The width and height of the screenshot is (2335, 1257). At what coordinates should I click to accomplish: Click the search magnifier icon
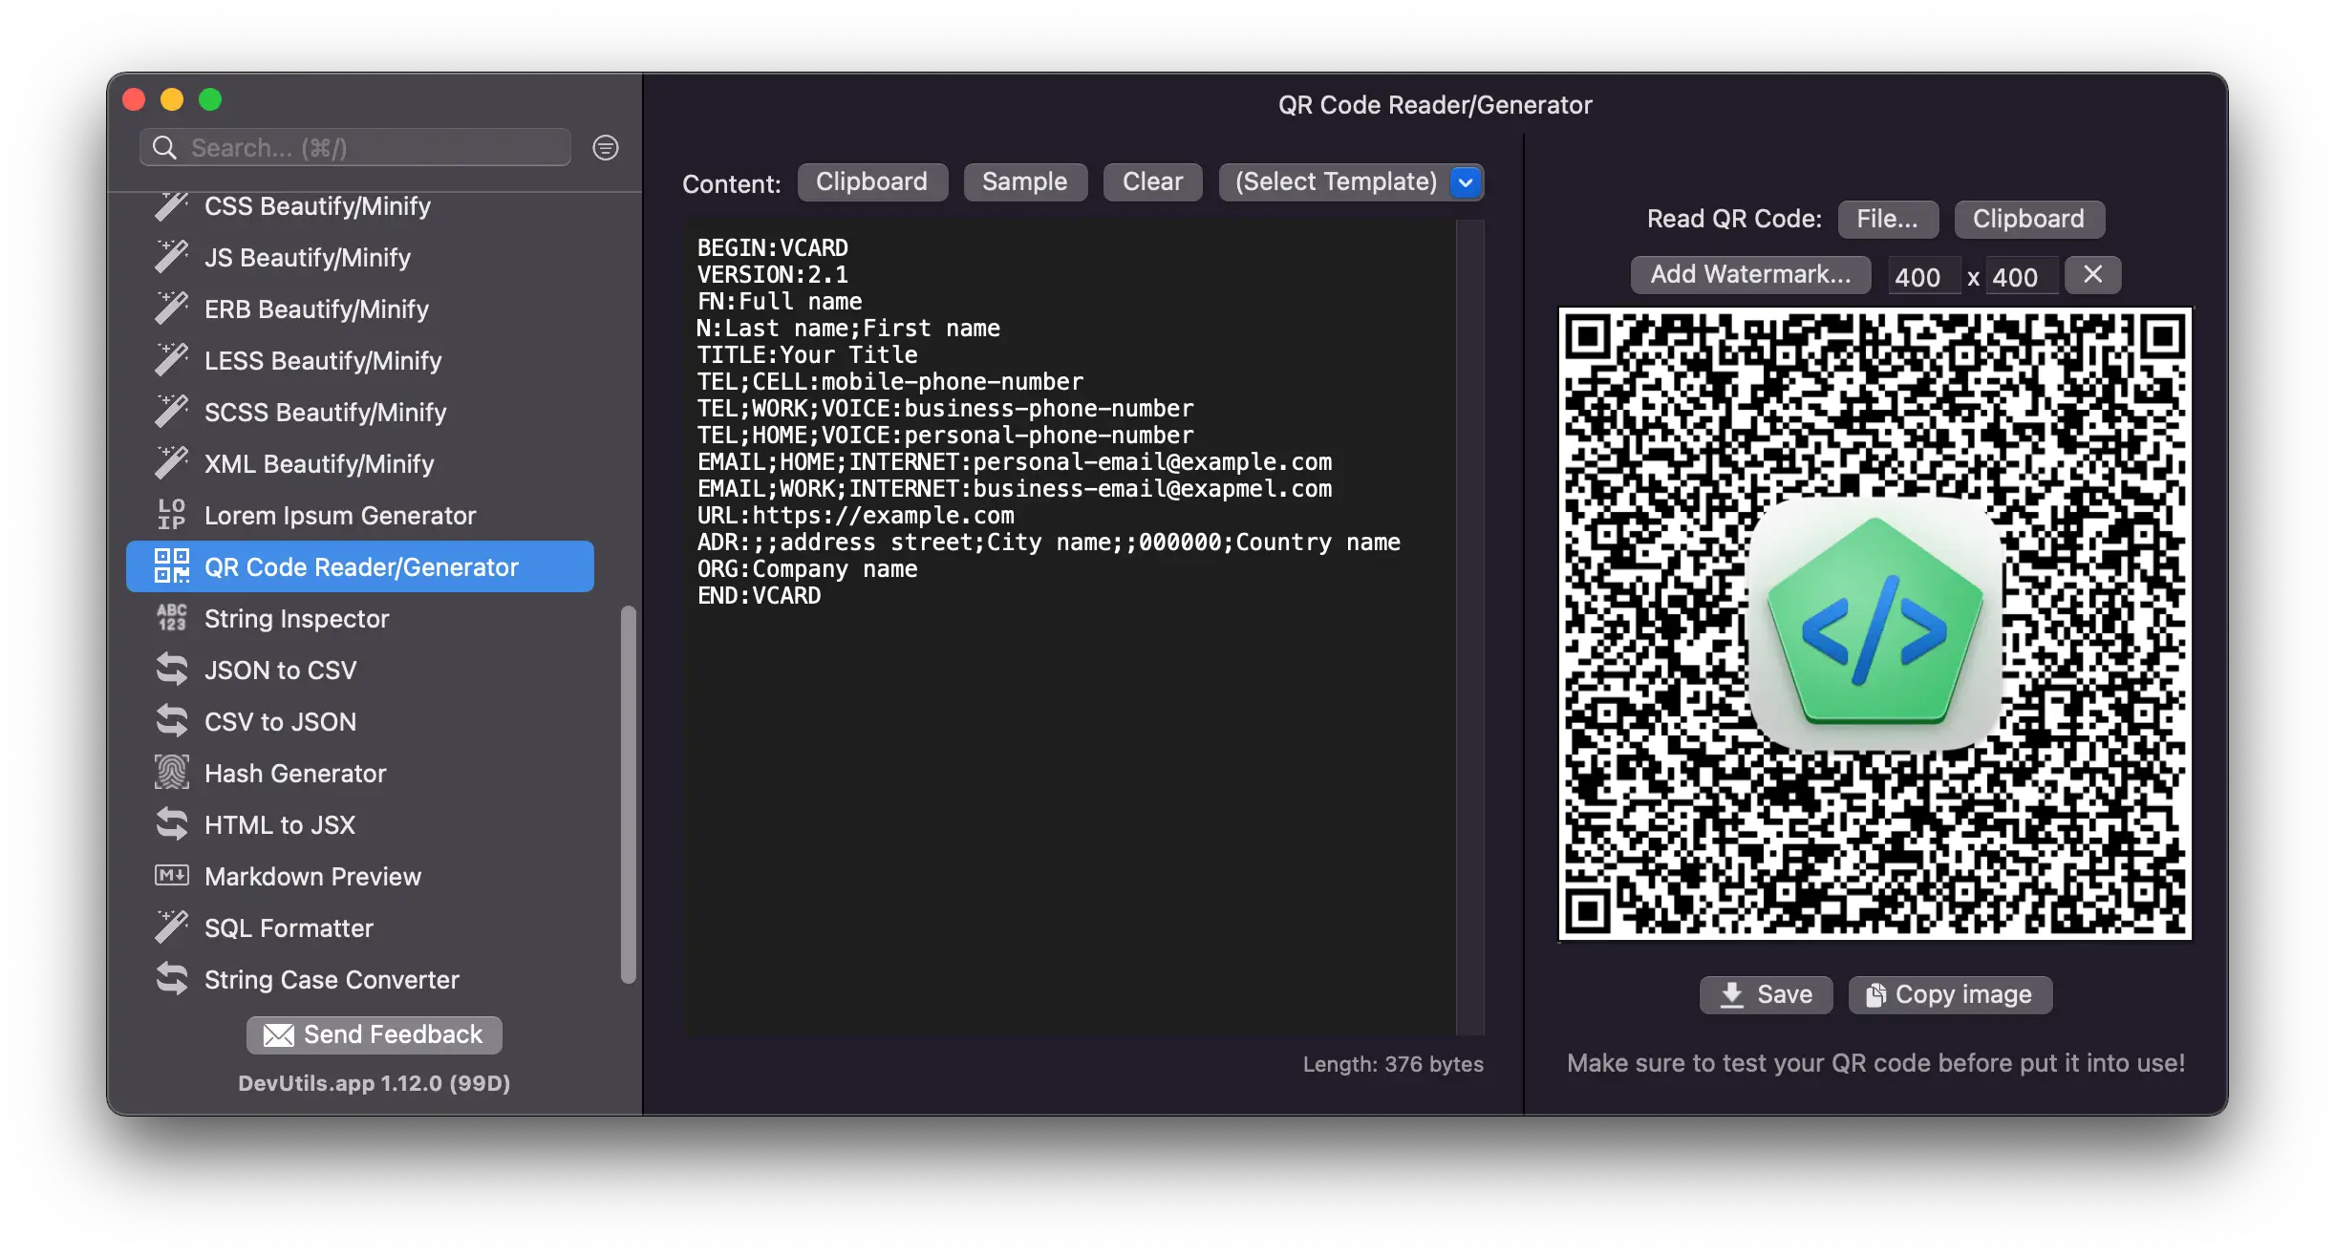click(x=165, y=147)
